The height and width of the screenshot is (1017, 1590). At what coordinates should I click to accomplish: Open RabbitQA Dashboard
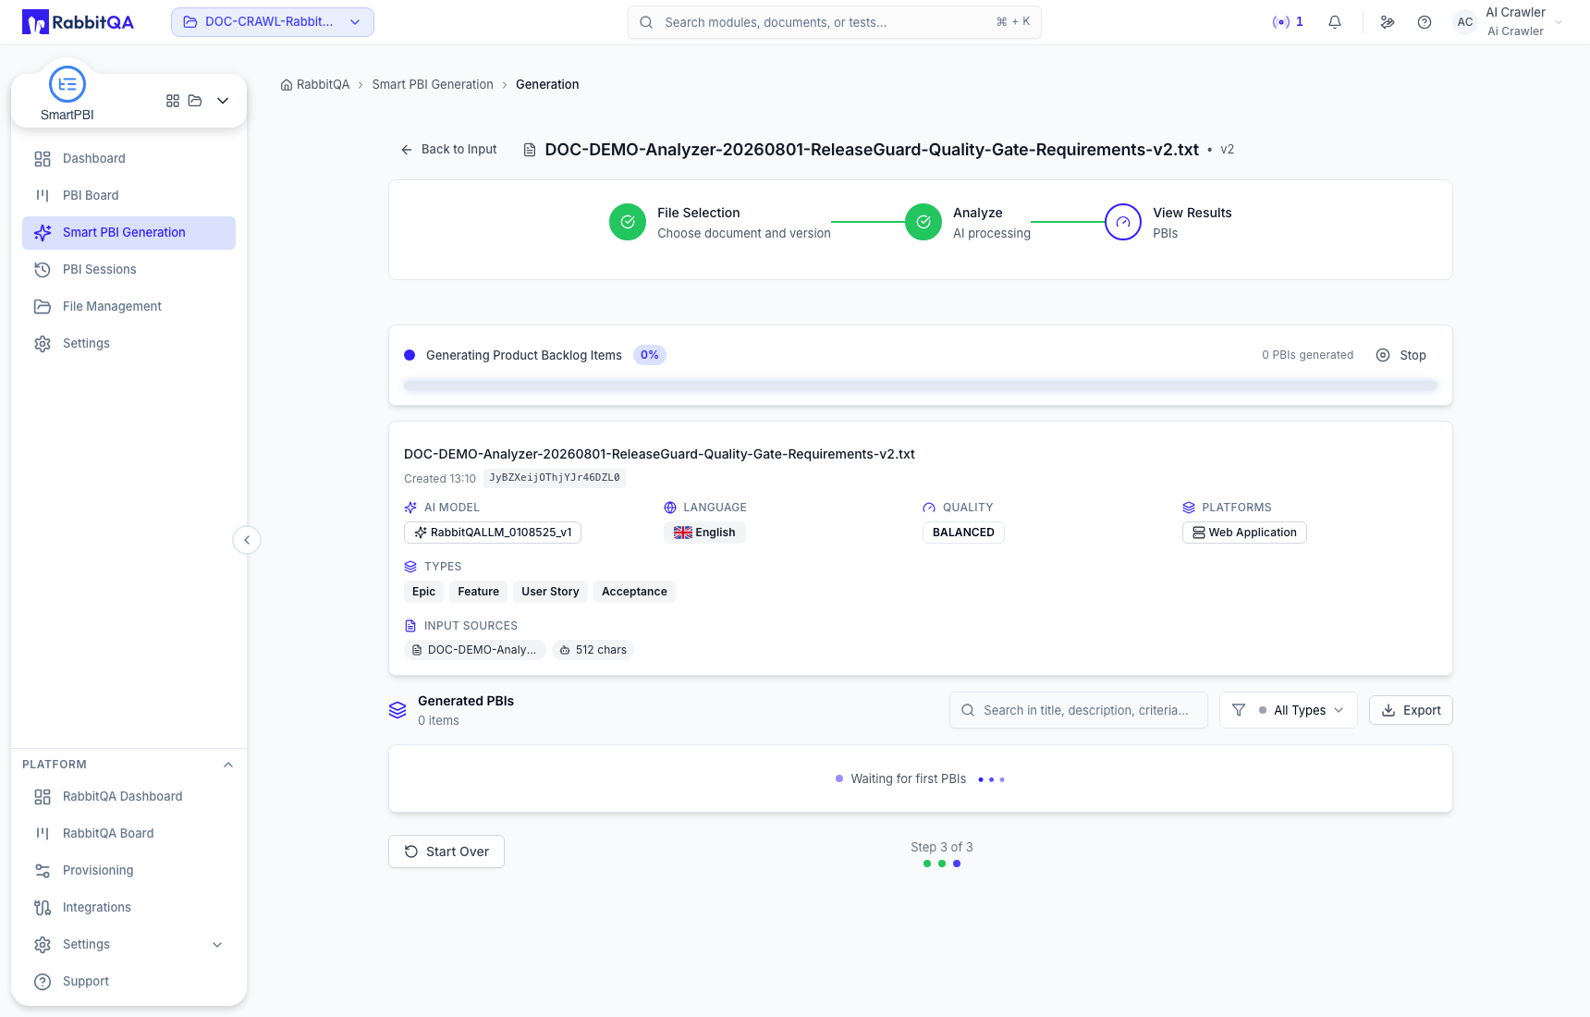[x=128, y=796]
